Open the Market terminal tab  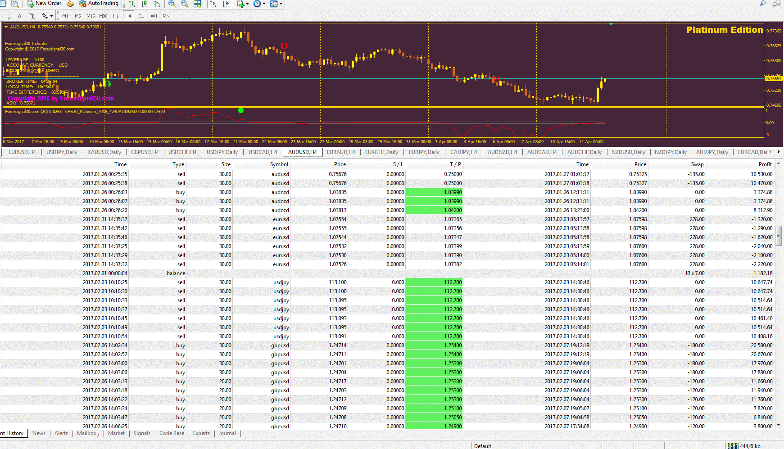(116, 433)
